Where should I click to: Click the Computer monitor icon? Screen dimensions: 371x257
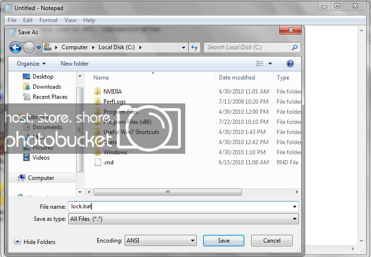(x=22, y=177)
